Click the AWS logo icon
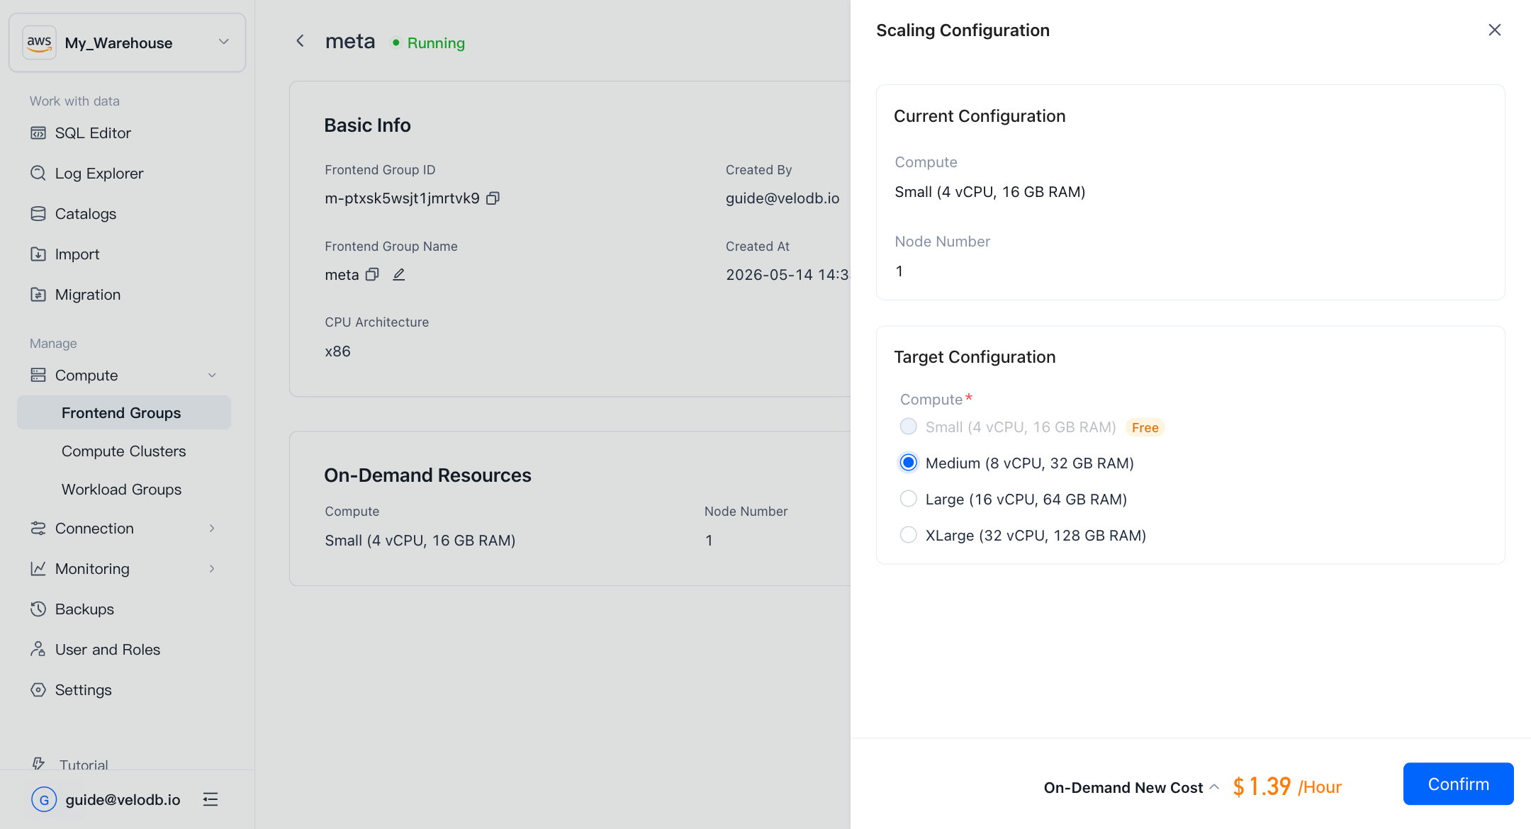The image size is (1531, 829). pyautogui.click(x=39, y=43)
